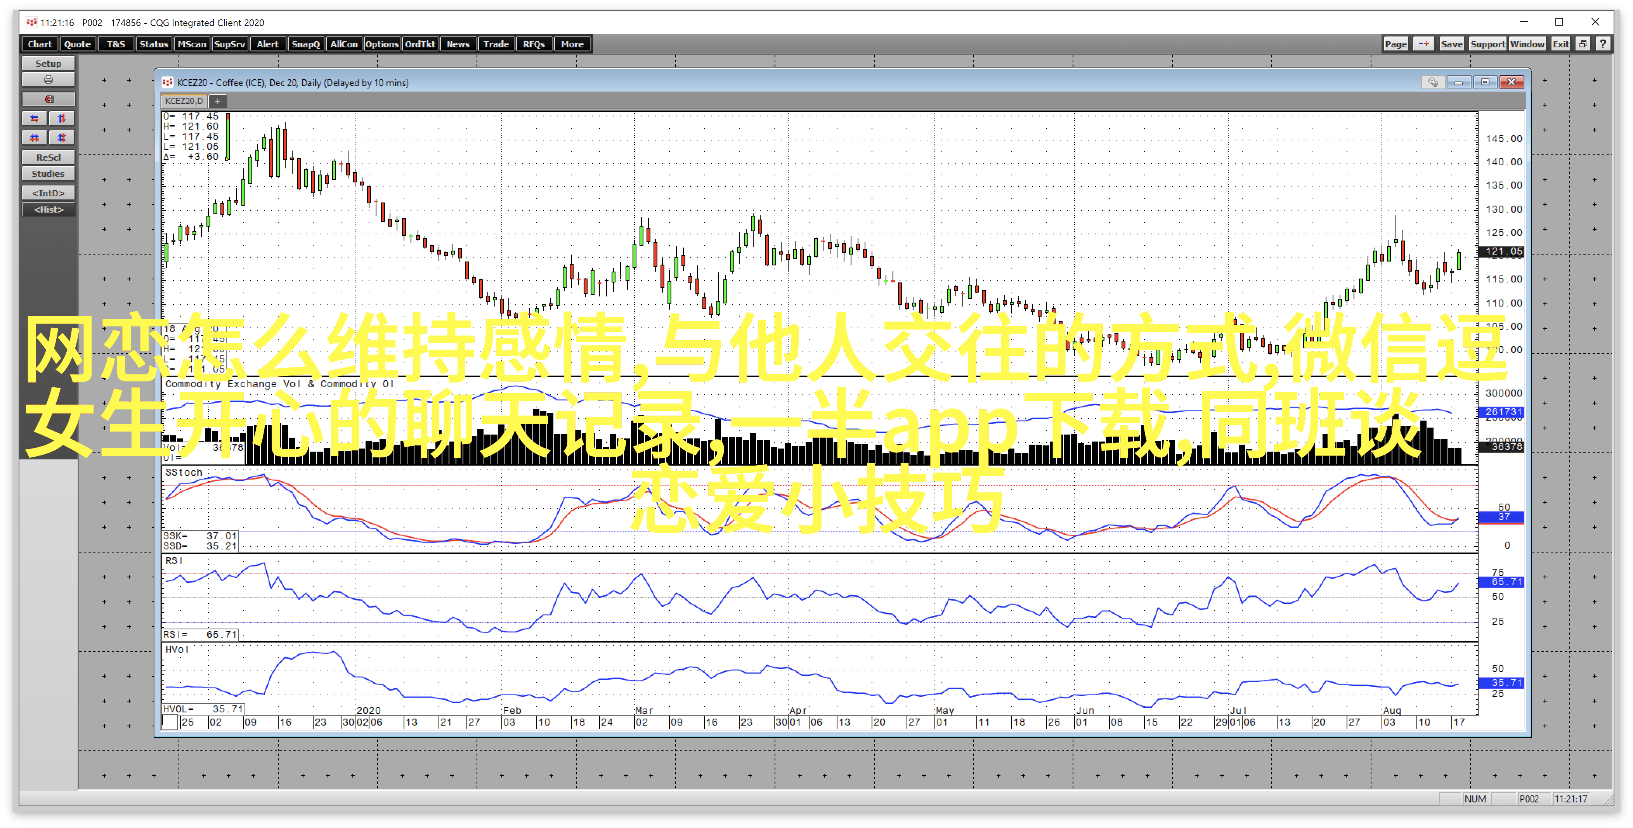
Task: Click the RSI 65.71 axis label
Action: [x=1501, y=582]
